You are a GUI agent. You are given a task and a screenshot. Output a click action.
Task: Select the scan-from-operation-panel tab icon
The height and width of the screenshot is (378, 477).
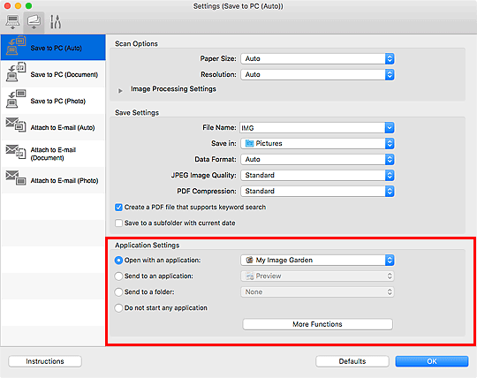[x=34, y=22]
